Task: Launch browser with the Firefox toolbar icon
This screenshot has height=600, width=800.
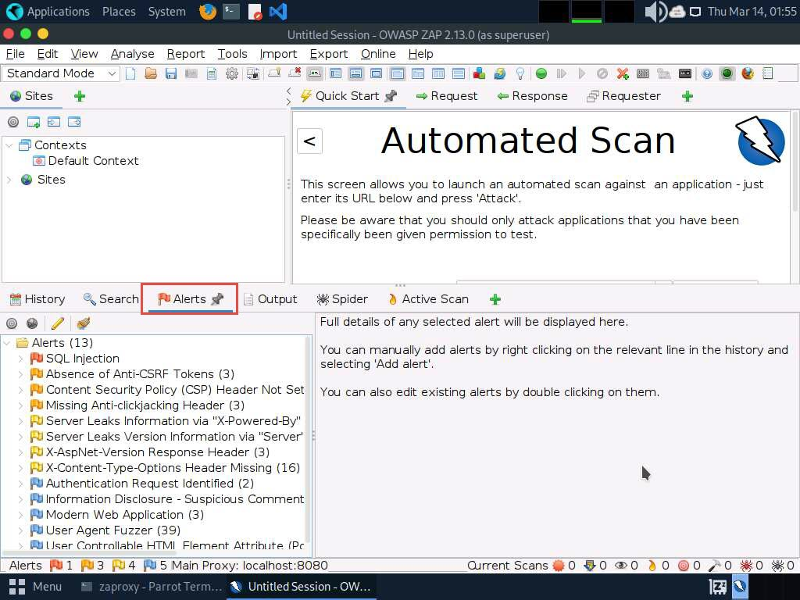Action: tap(748, 73)
